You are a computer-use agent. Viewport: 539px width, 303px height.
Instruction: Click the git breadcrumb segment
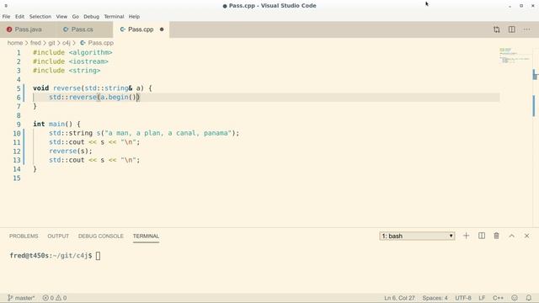tap(51, 43)
